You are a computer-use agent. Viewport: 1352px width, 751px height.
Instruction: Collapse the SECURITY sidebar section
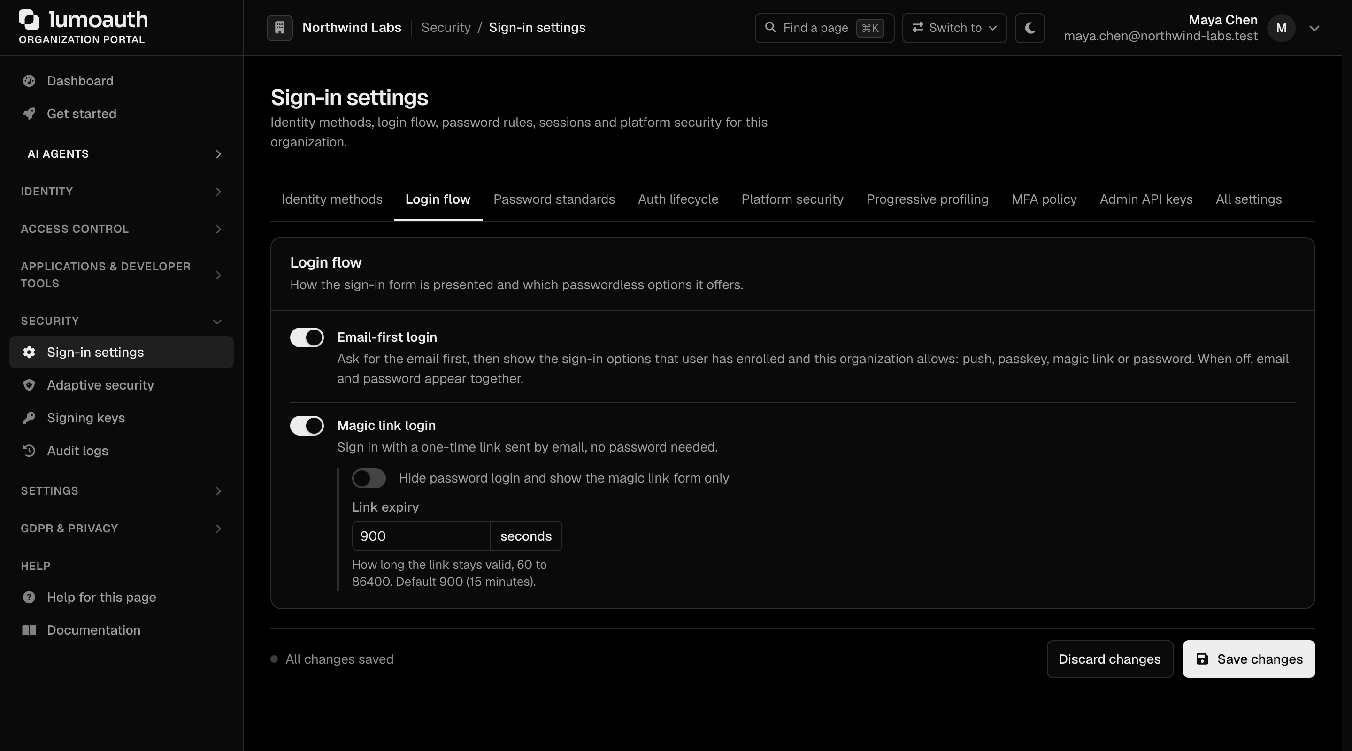[x=121, y=321]
